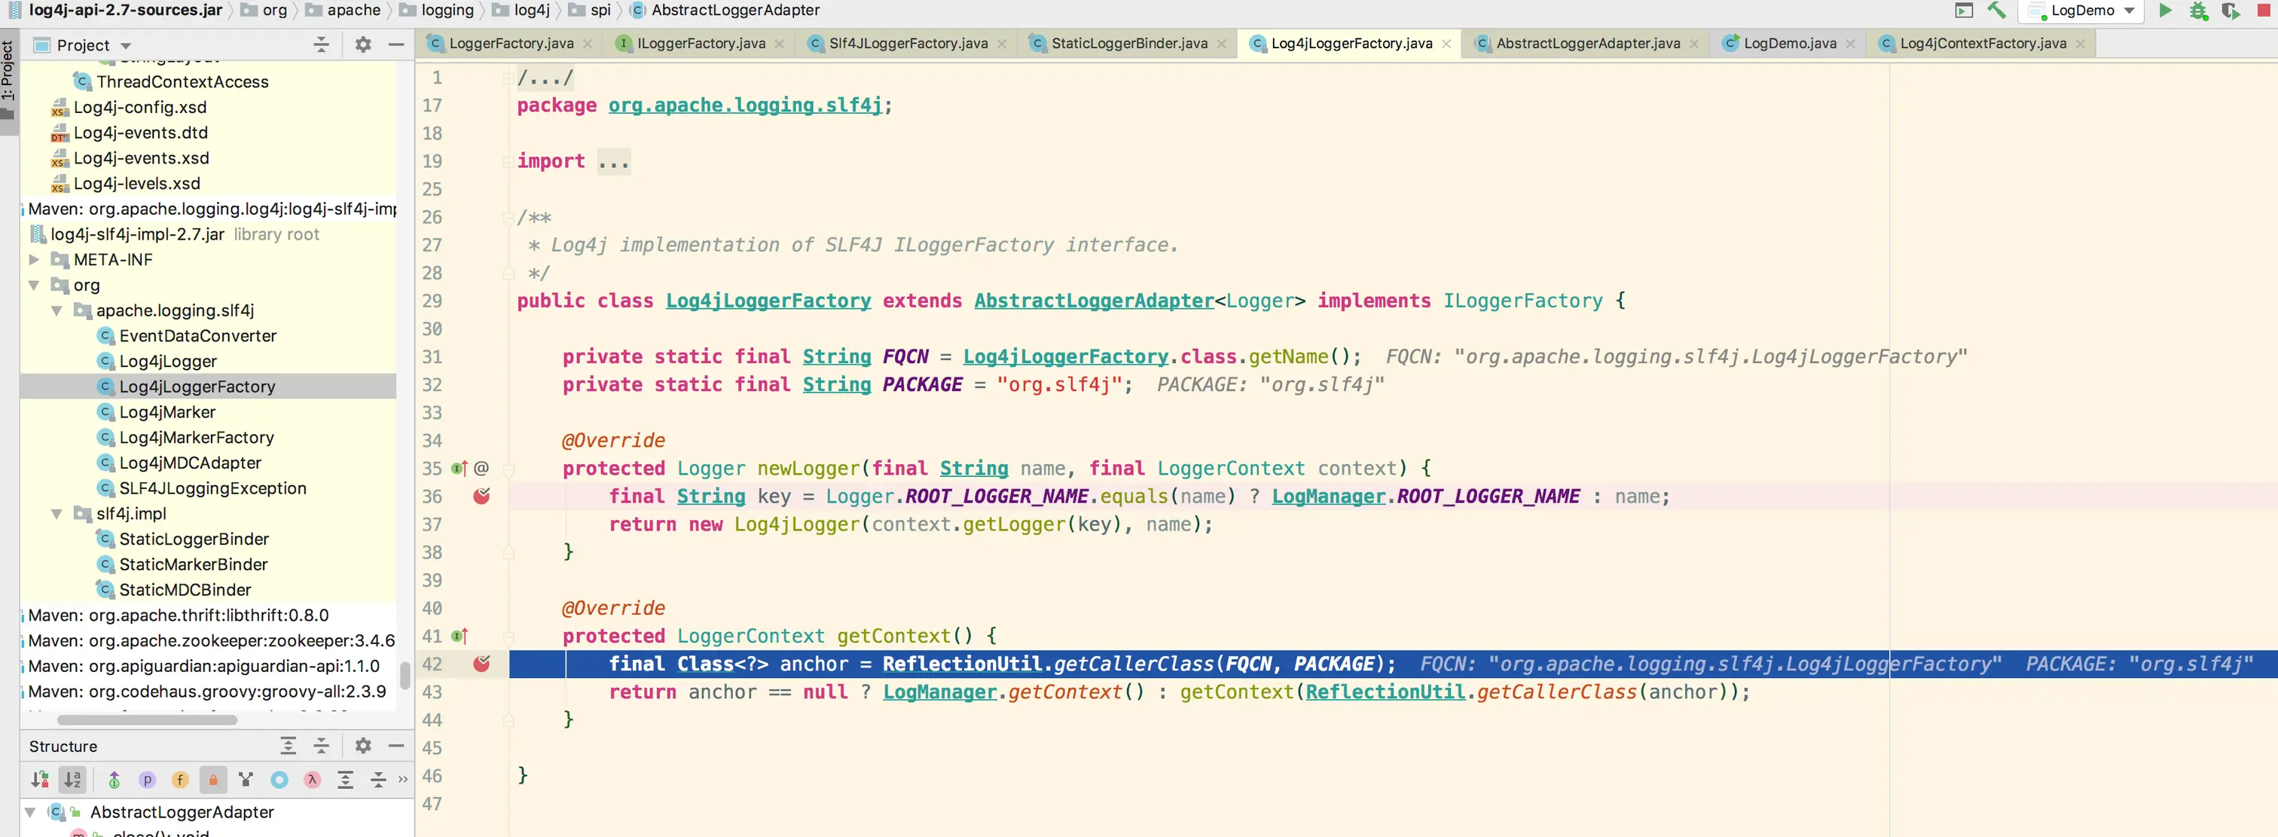This screenshot has height=837, width=2278.
Task: Expand the META-INF folder
Action: [34, 259]
